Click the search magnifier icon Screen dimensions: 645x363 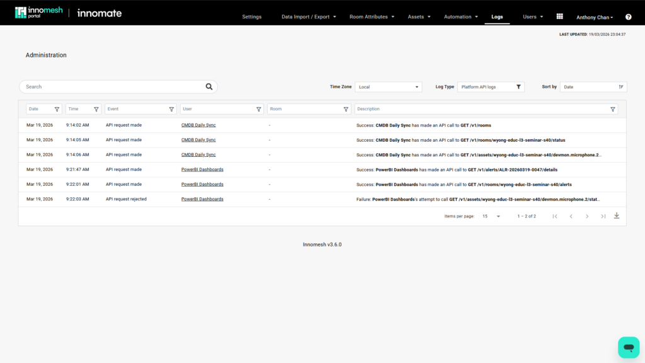coord(209,87)
